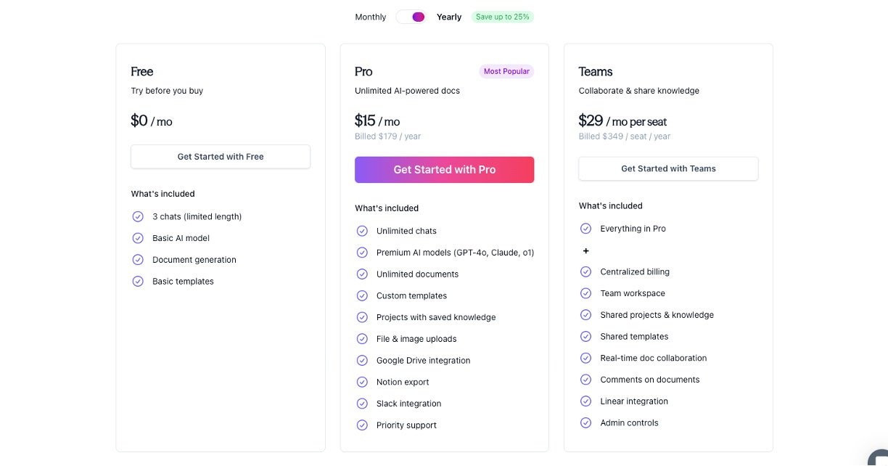The width and height of the screenshot is (888, 466).
Task: Click the checkmark beside Basic AI model
Action: [138, 238]
